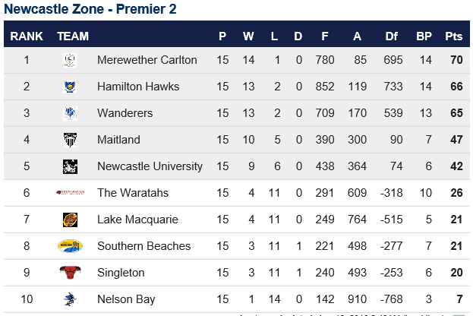This screenshot has height=316, width=473.
Task: Click the TEAM column header
Action: pyautogui.click(x=73, y=36)
